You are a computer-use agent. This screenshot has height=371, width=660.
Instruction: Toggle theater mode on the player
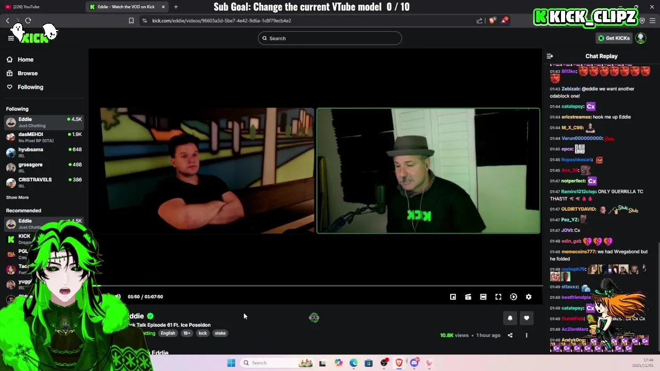click(x=483, y=297)
